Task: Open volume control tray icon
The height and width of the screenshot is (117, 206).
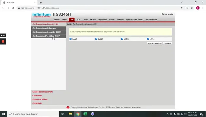Action: point(185,114)
